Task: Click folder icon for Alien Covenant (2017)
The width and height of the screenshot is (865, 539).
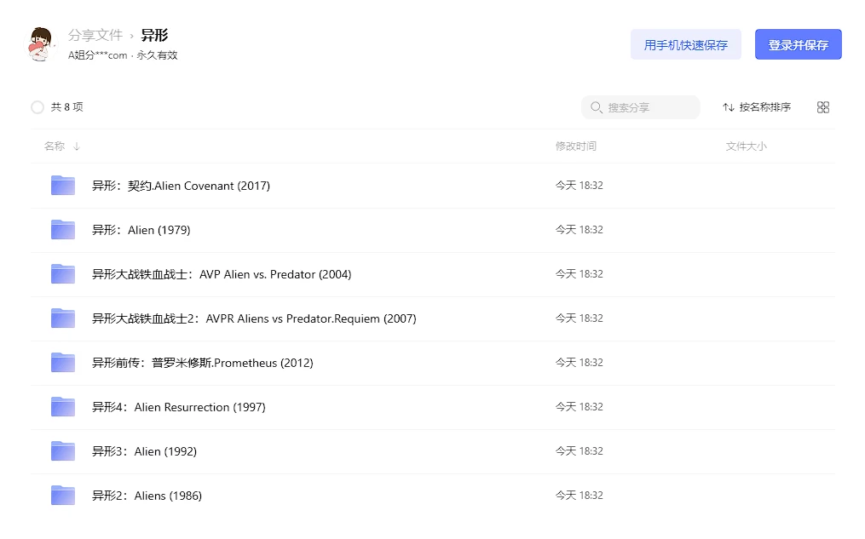Action: tap(63, 186)
